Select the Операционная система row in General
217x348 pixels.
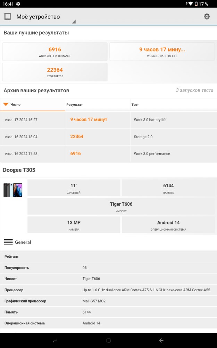pyautogui.click(x=108, y=323)
